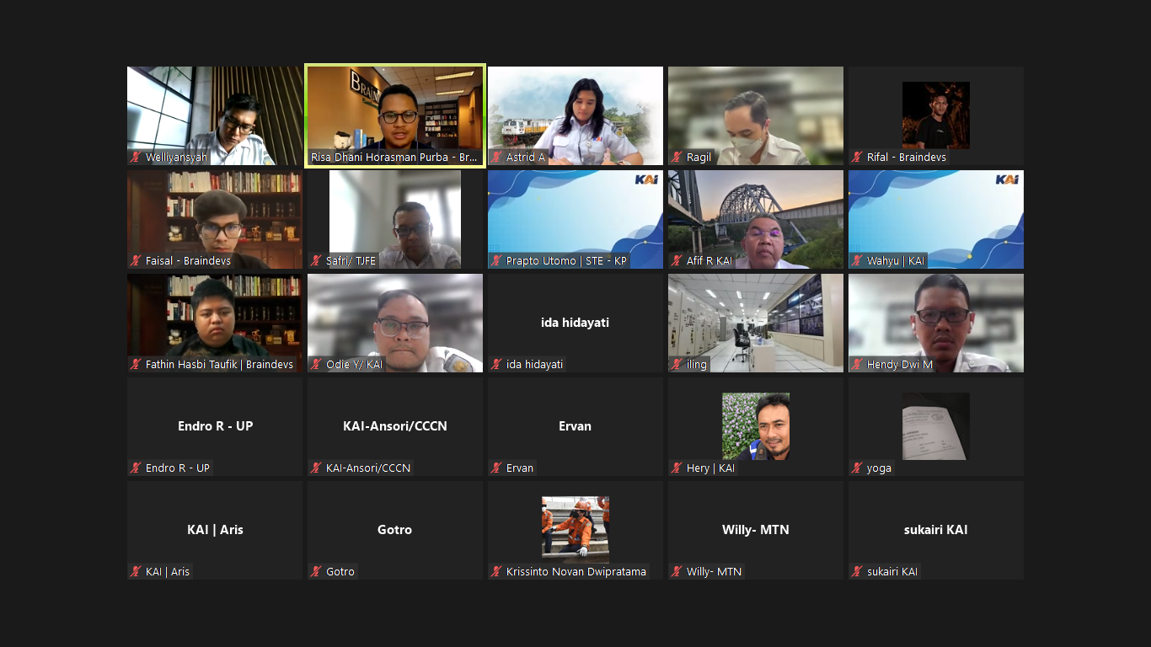This screenshot has height=647, width=1151.
Task: Click Krissinto Novan Dwipratama's profile photo
Action: click(575, 530)
